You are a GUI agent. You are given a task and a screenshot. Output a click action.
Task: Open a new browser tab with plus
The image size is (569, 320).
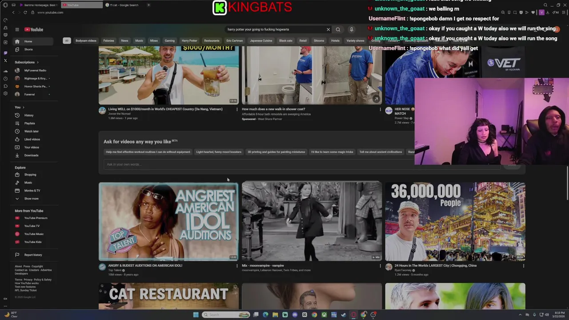(x=148, y=5)
